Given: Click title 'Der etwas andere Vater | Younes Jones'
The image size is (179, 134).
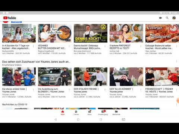Looking at the screenshot, I should (x=15, y=90).
